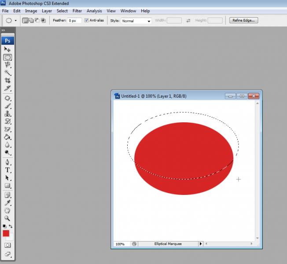Screen dimensions: 287x264
Task: Open the Layer menu
Action: pyautogui.click(x=47, y=11)
